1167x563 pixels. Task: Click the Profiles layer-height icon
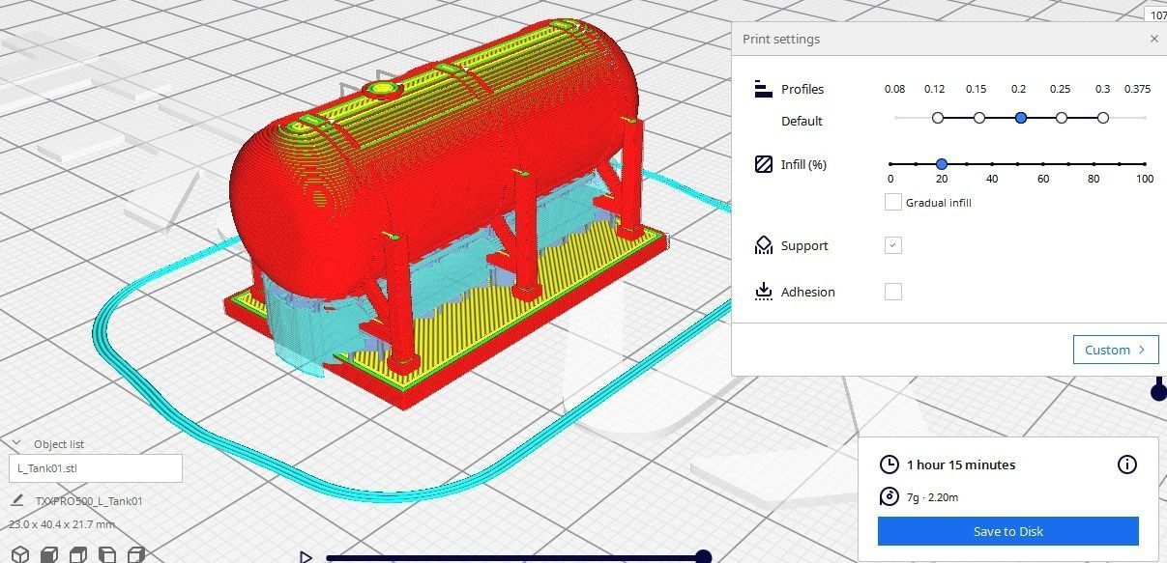pos(762,88)
